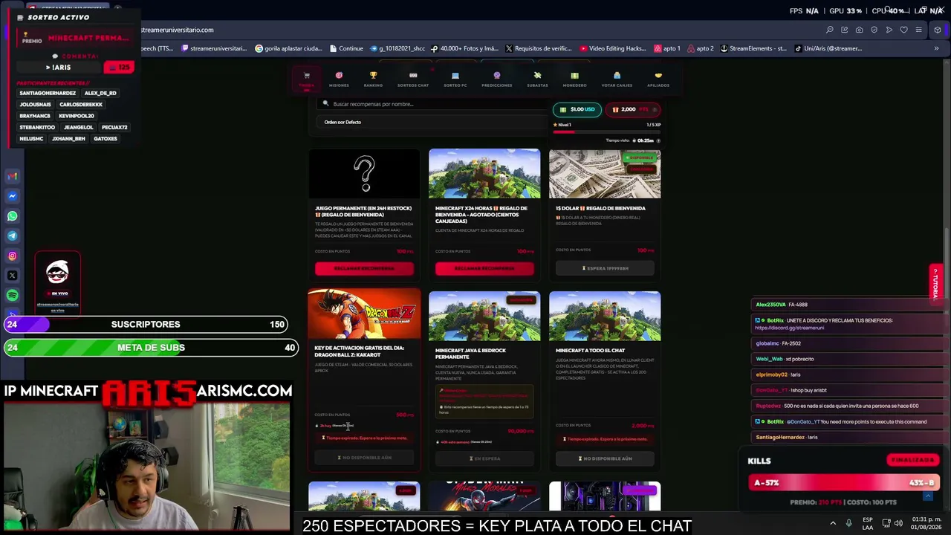Open the Misiones section icon

pos(339,75)
